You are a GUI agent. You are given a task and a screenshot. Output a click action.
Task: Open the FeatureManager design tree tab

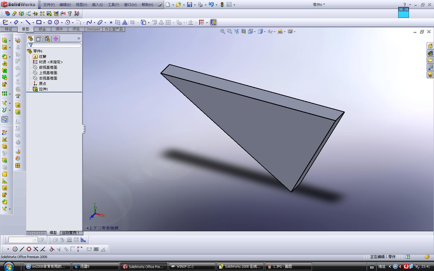(30, 39)
